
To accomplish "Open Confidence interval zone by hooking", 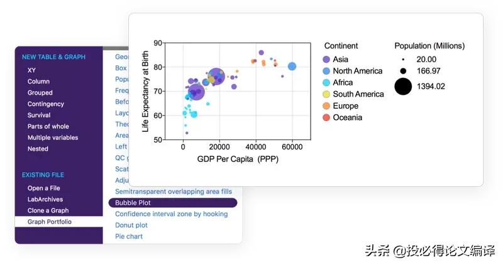I will 171,214.
